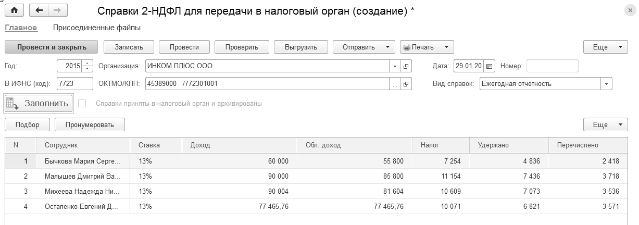Screen dimensions: 639x225
Task: Open the calendar picker for Дата
Action: click(489, 66)
